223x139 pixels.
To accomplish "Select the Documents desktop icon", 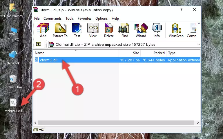I will [x=13, y=11].
